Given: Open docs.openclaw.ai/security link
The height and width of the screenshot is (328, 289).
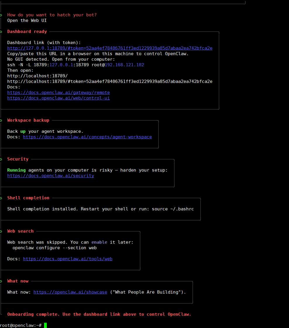Looking at the screenshot, I should coord(51,176).
